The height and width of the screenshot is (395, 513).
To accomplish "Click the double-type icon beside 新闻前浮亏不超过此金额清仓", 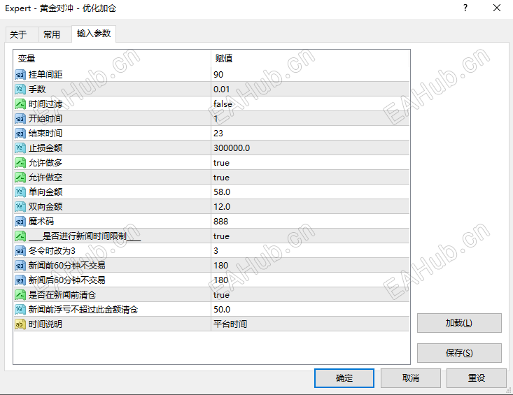I will click(20, 310).
